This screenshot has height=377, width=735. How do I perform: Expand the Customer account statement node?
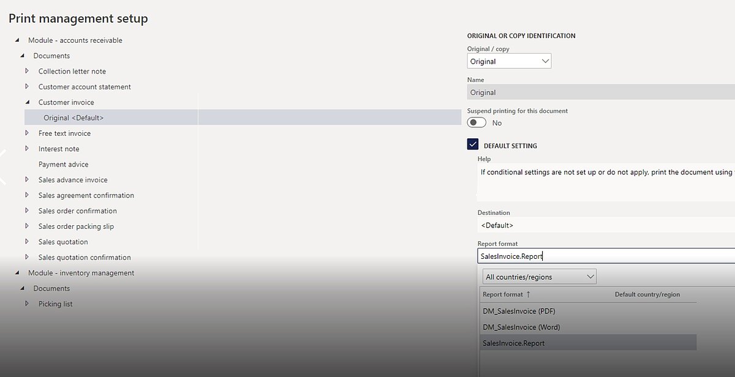tap(27, 87)
